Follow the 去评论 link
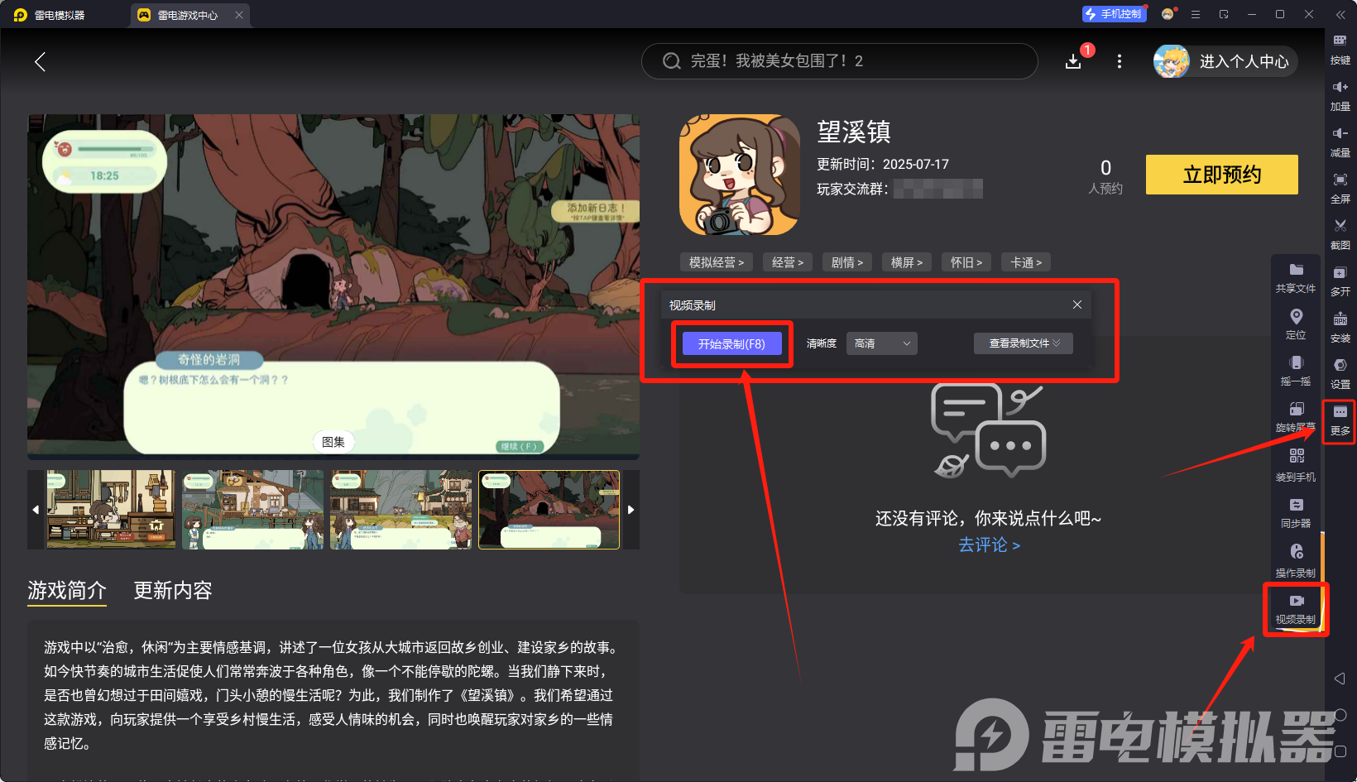The height and width of the screenshot is (782, 1357). 989,545
